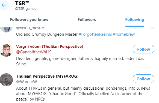Image resolution: width=159 pixels, height=103 pixels.
Task: Switch to the Followers tab
Action: click(87, 20)
